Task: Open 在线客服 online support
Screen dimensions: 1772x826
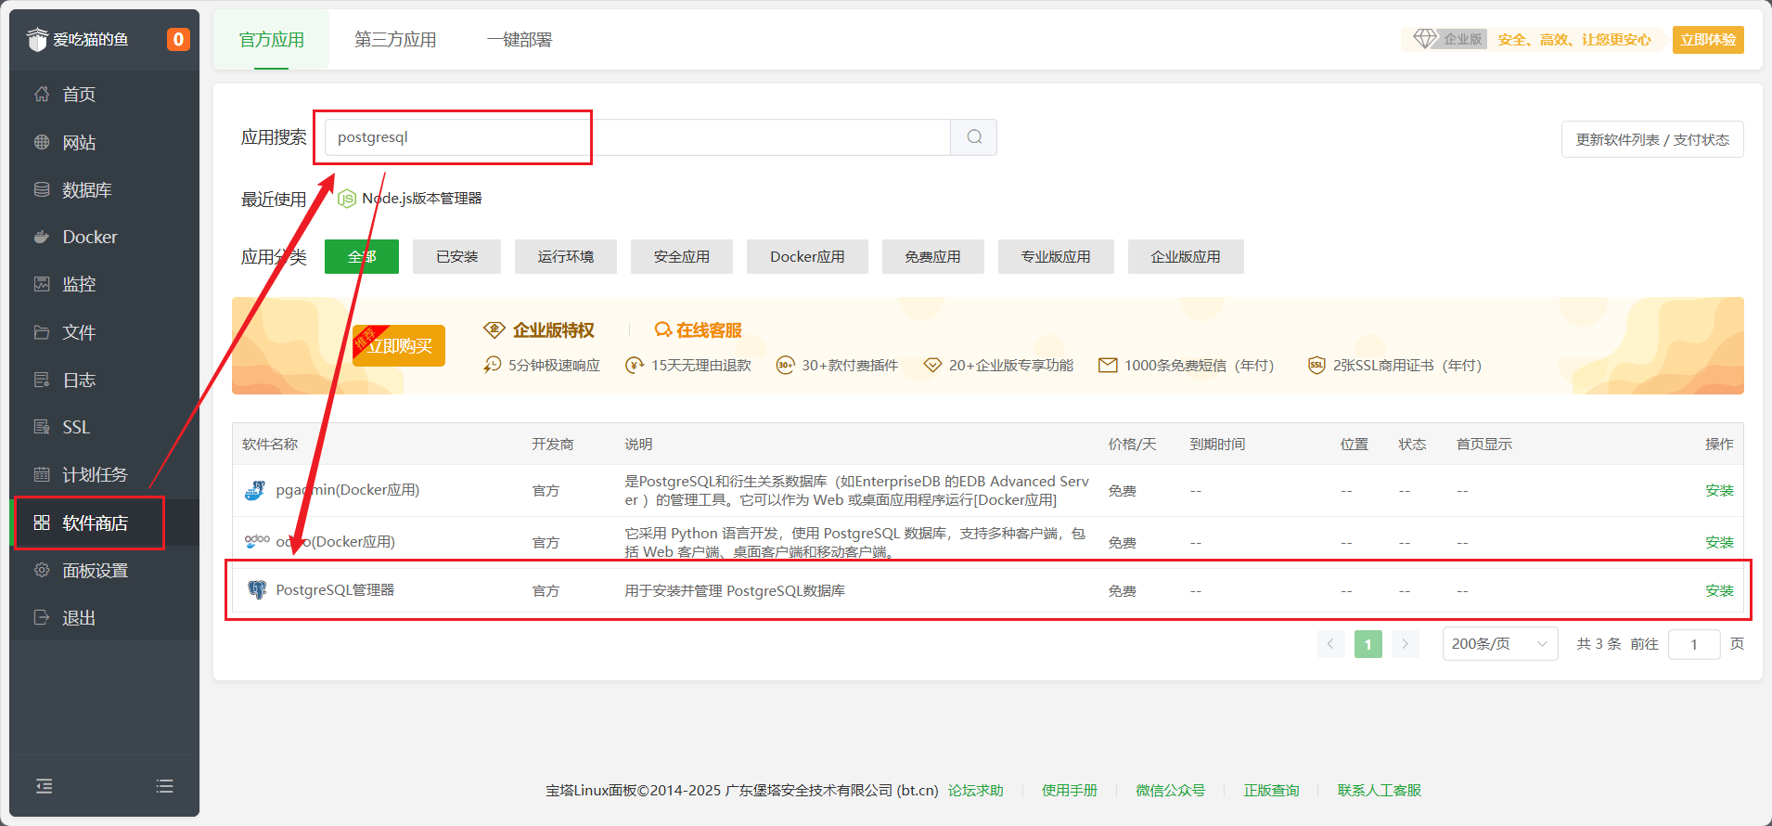Action: click(699, 330)
